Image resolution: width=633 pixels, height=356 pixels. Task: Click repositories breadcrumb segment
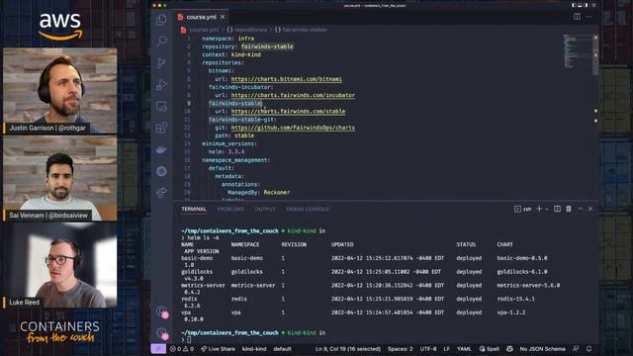(x=250, y=30)
